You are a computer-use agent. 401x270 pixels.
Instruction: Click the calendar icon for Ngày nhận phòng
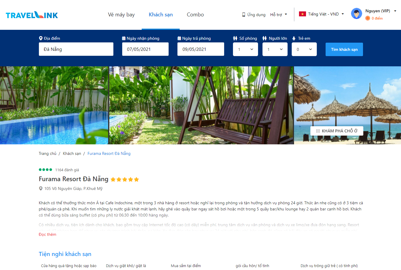point(124,38)
